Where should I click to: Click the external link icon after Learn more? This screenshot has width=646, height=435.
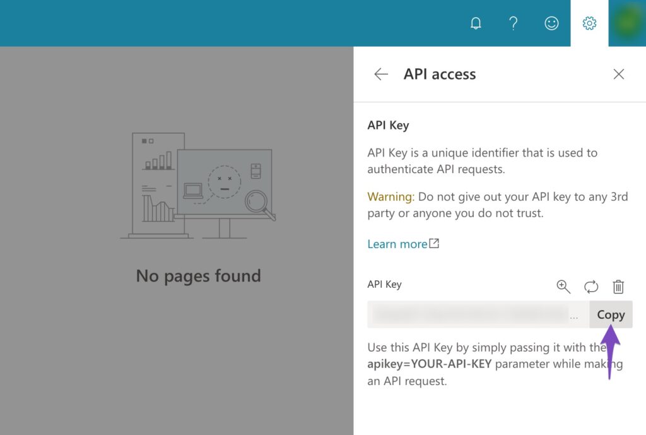point(434,244)
